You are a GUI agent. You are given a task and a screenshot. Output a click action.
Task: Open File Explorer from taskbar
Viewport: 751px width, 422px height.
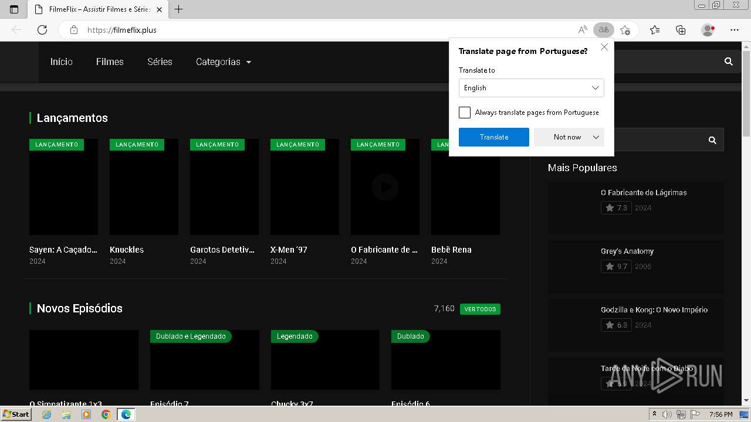pos(66,414)
